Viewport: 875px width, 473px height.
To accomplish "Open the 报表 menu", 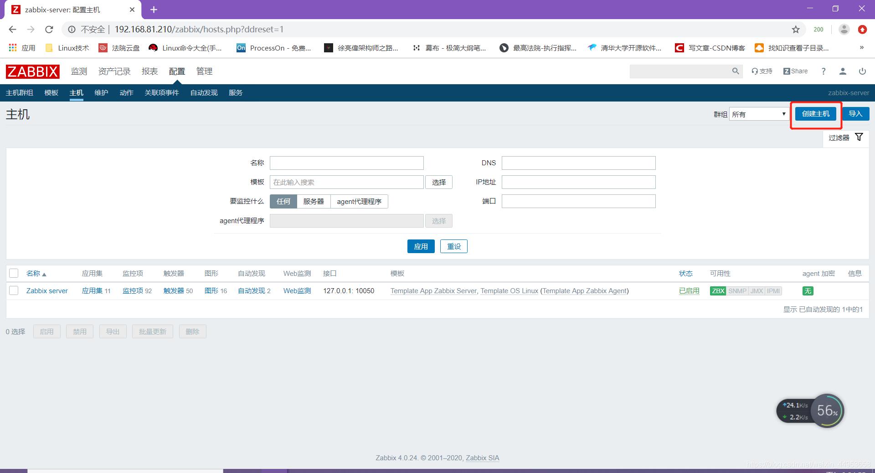I will tap(149, 71).
